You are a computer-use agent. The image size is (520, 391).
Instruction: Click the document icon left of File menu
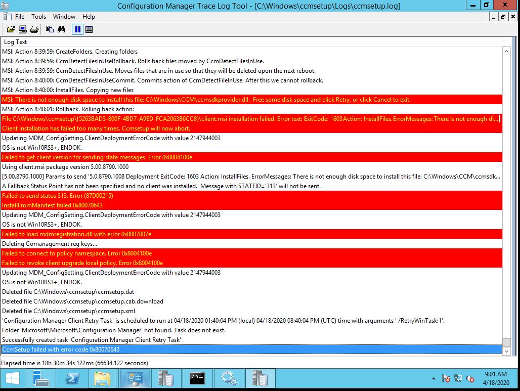click(8, 17)
